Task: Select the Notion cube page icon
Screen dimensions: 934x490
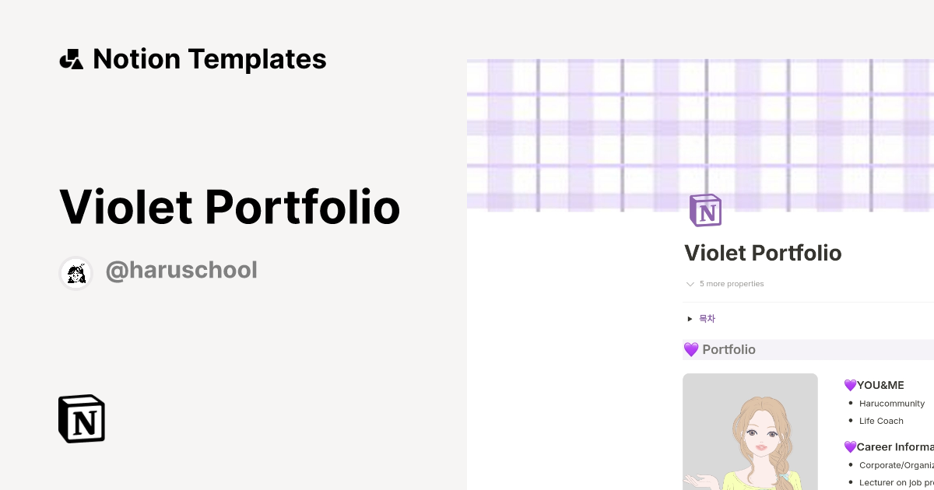Action: [x=705, y=210]
